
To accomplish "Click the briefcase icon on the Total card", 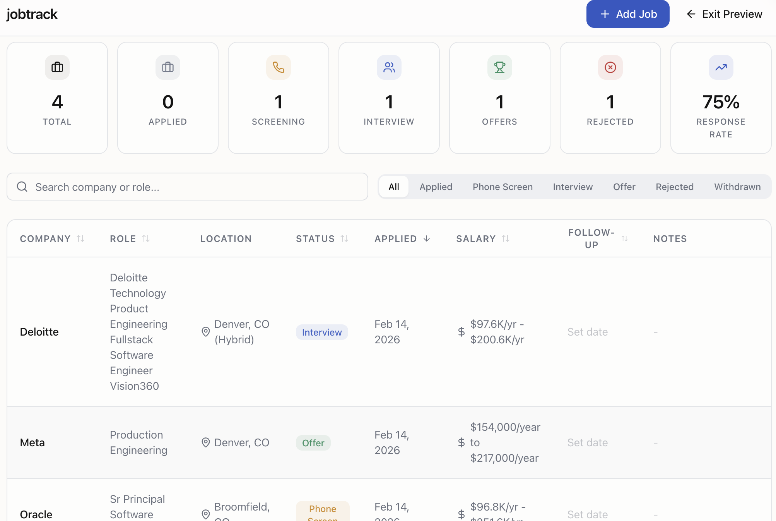I will tap(57, 67).
